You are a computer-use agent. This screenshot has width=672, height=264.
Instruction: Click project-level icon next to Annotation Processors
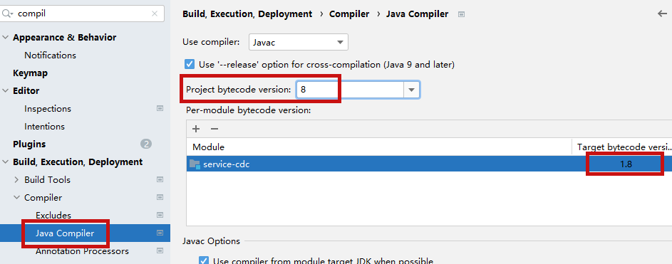pyautogui.click(x=160, y=250)
